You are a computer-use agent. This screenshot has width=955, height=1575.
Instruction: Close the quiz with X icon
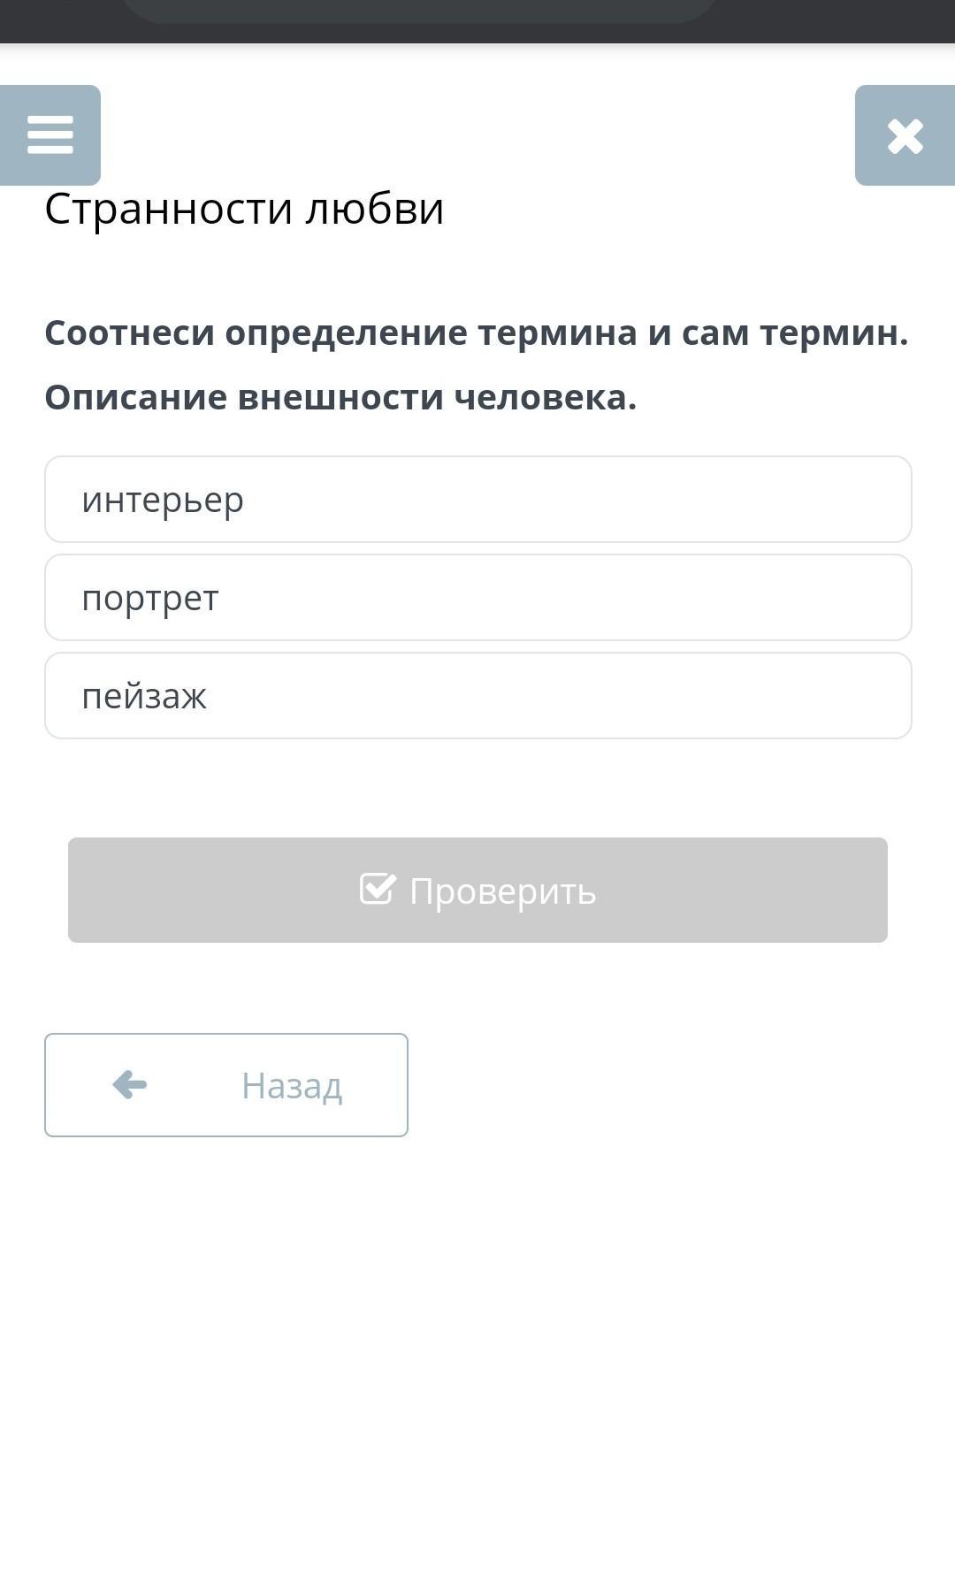905,136
